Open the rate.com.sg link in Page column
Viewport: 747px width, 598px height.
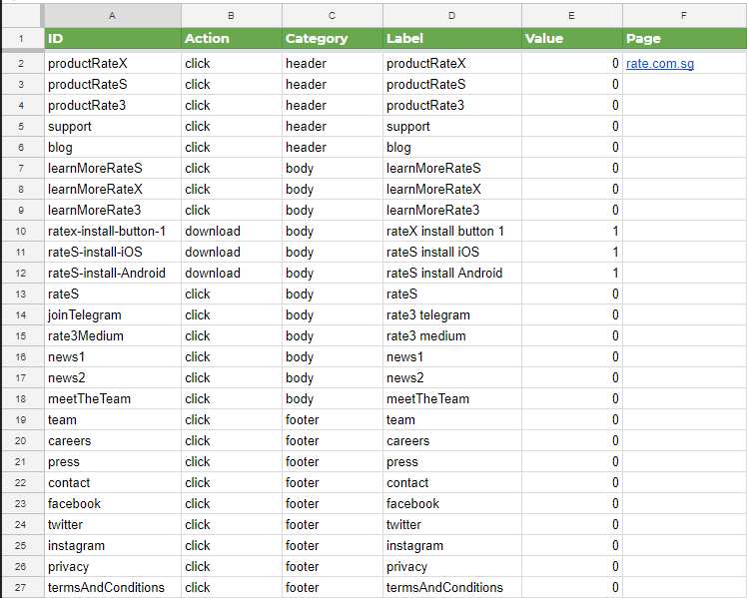pyautogui.click(x=660, y=63)
